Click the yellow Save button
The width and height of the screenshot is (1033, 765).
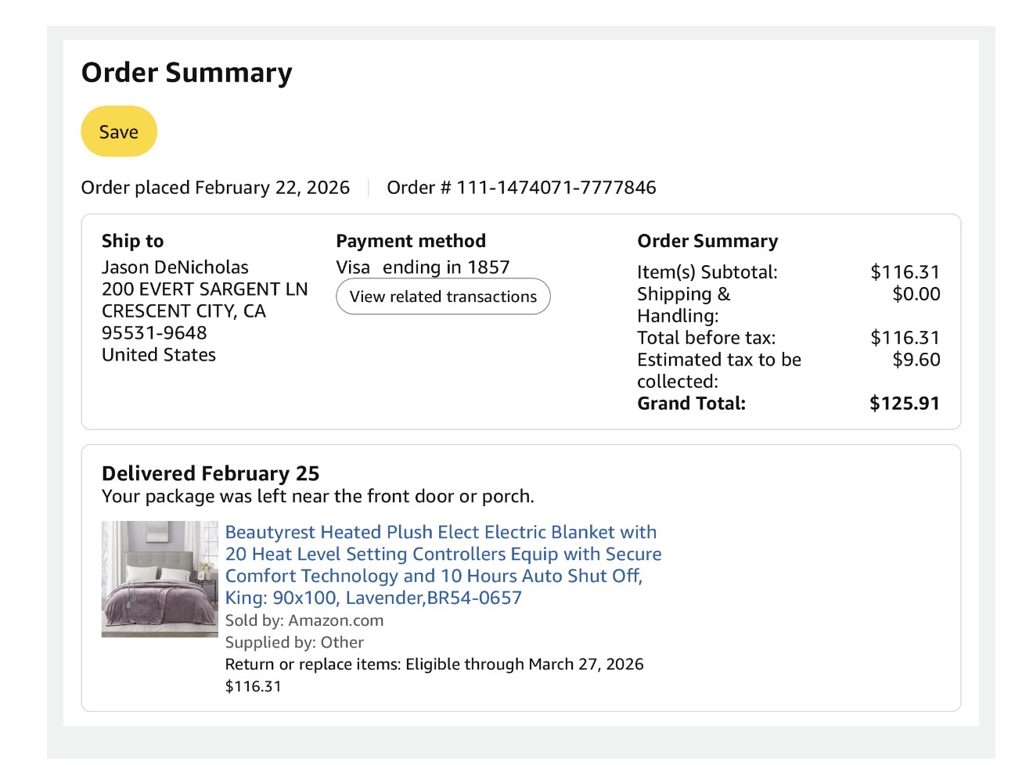119,131
